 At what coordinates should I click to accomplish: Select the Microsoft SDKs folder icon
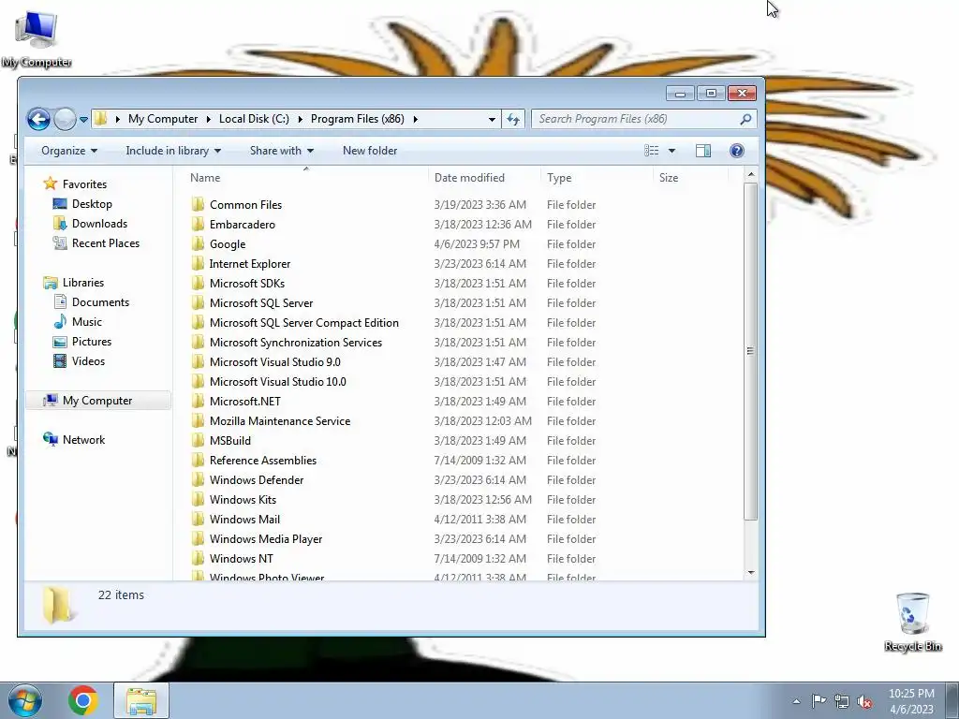[198, 283]
